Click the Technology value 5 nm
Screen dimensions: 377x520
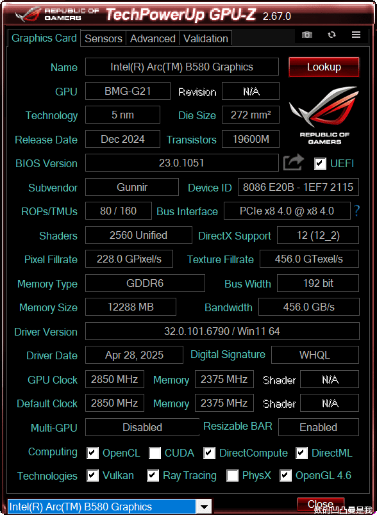click(x=122, y=115)
